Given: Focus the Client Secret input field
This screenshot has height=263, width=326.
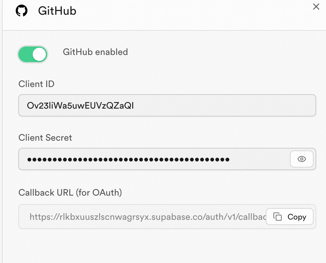Looking at the screenshot, I should point(154,159).
